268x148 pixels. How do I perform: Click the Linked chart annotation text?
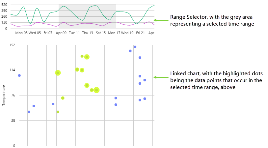tap(216, 80)
